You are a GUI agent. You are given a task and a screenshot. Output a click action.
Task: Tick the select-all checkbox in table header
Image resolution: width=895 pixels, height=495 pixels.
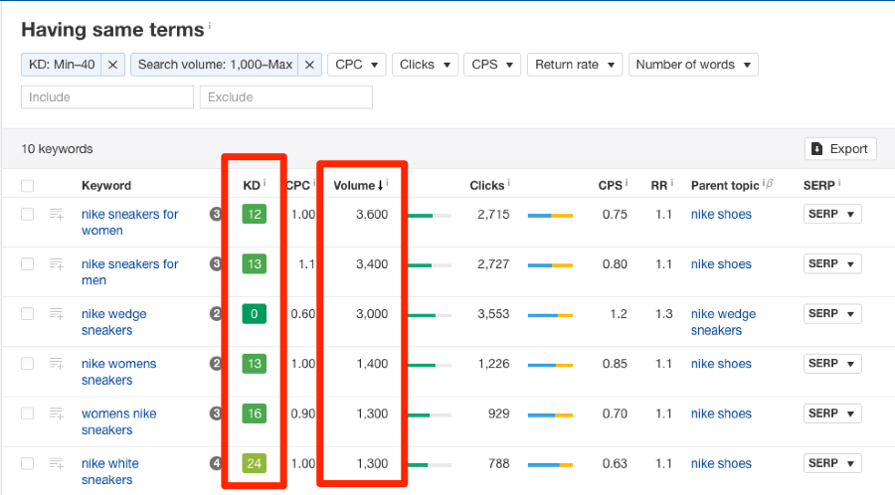click(28, 186)
